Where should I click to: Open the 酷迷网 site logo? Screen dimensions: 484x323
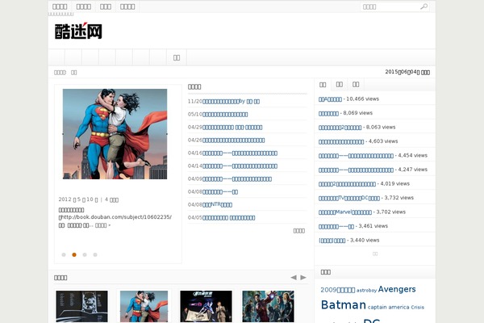(78, 31)
